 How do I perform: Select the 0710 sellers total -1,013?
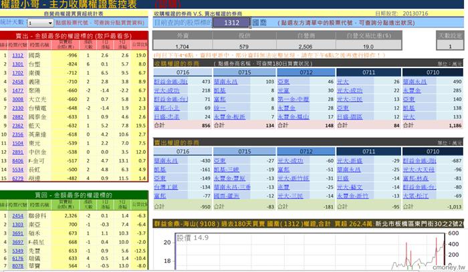click(x=454, y=207)
